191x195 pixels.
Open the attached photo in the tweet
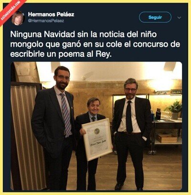point(96,126)
